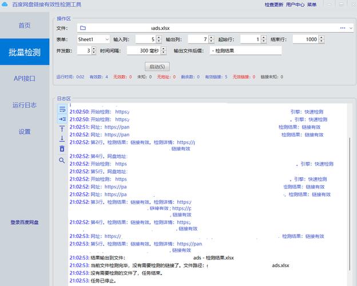Toggle the log indent icon

tap(62, 119)
